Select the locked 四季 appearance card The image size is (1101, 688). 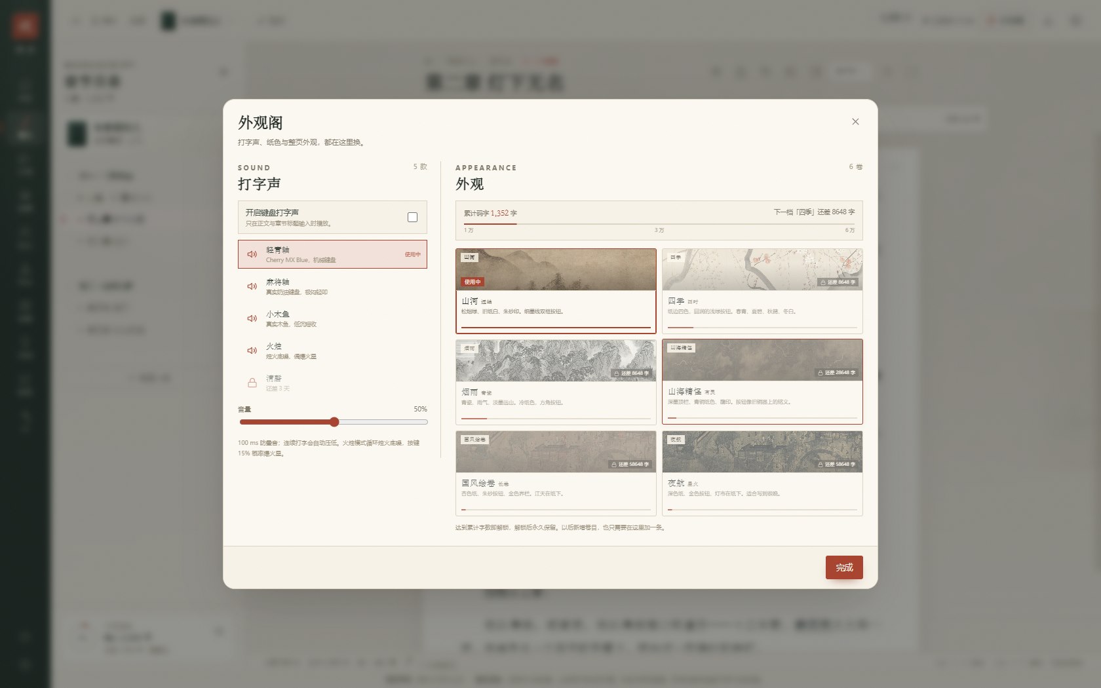point(762,291)
